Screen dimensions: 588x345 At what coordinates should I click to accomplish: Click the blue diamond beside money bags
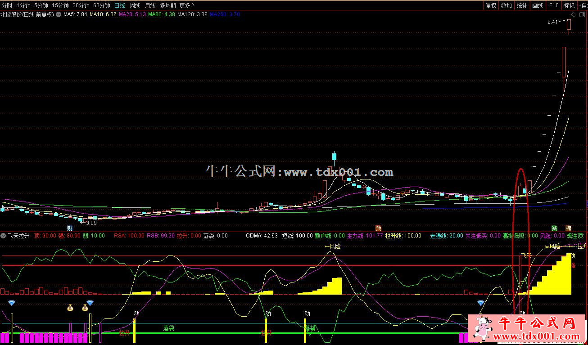(90, 303)
